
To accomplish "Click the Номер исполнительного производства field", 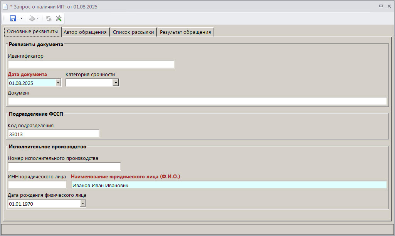I will (64, 166).
